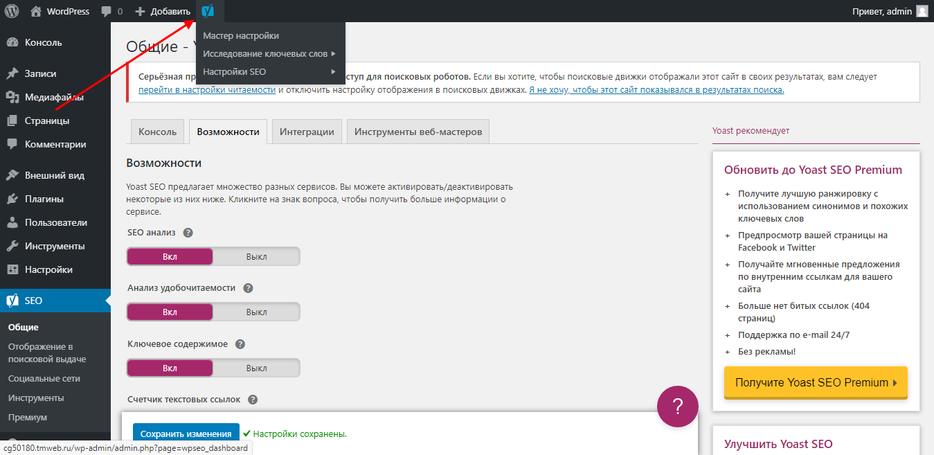934x455 pixels.
Task: Open the Yoast SEO icon in the admin toolbar
Action: click(207, 10)
